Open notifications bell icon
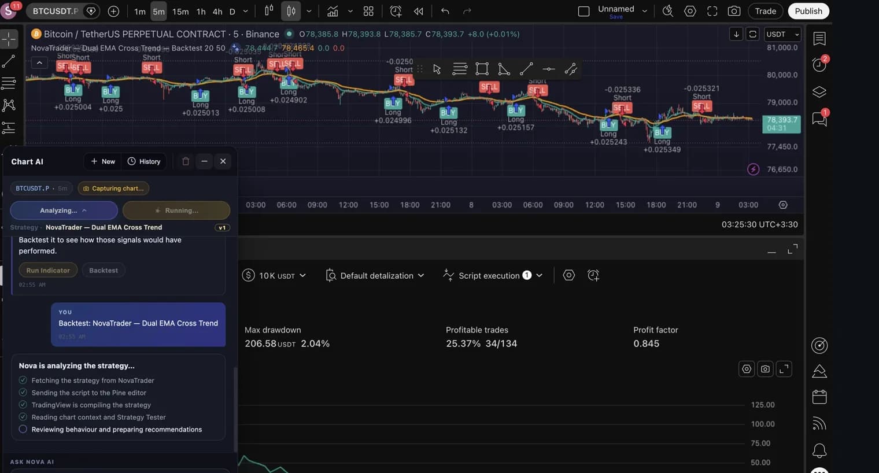 [x=819, y=450]
